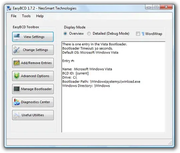This screenshot has height=153, width=180.
Task: Click the green shield Advanced Options icon
Action: click(x=17, y=76)
